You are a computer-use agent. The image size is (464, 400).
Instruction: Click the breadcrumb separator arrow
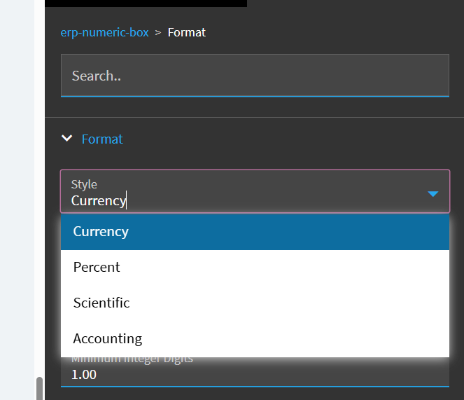click(158, 32)
